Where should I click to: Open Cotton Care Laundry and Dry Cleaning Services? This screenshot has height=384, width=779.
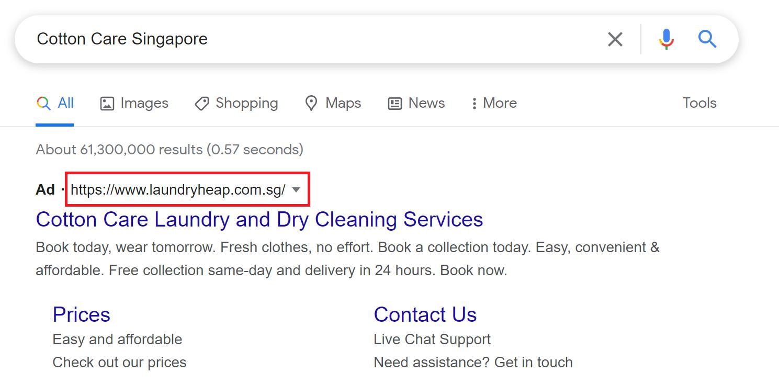[259, 219]
